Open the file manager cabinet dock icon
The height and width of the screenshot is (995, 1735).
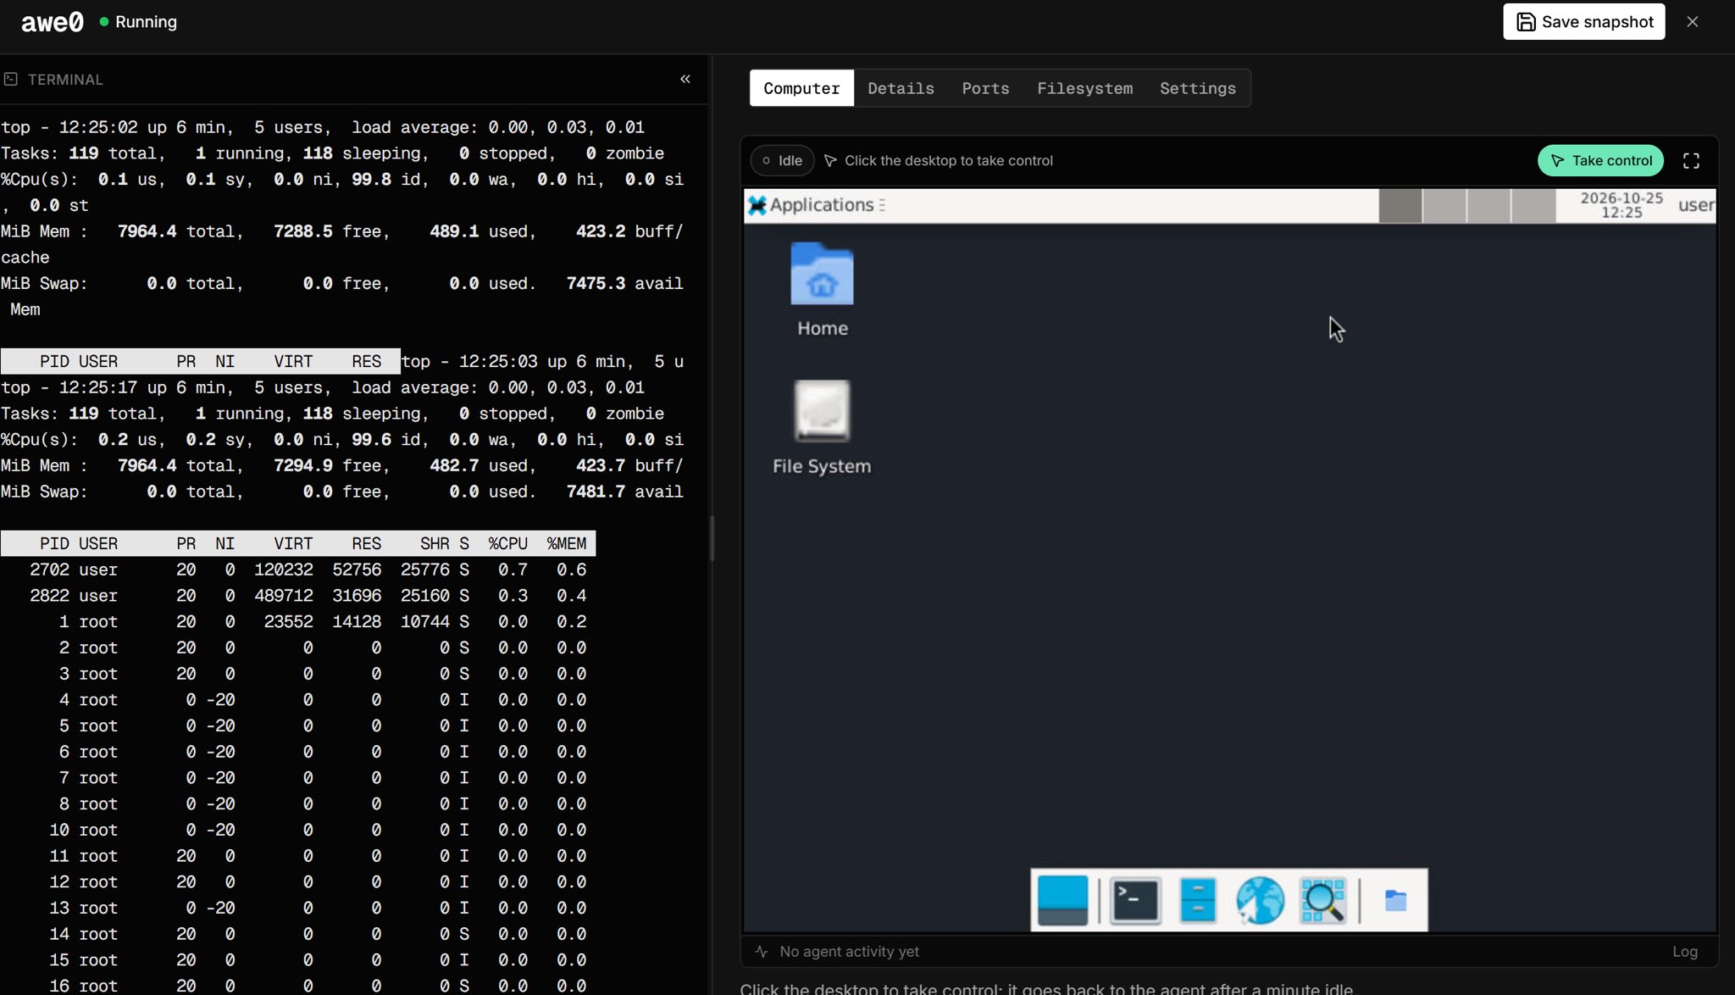[x=1198, y=900]
